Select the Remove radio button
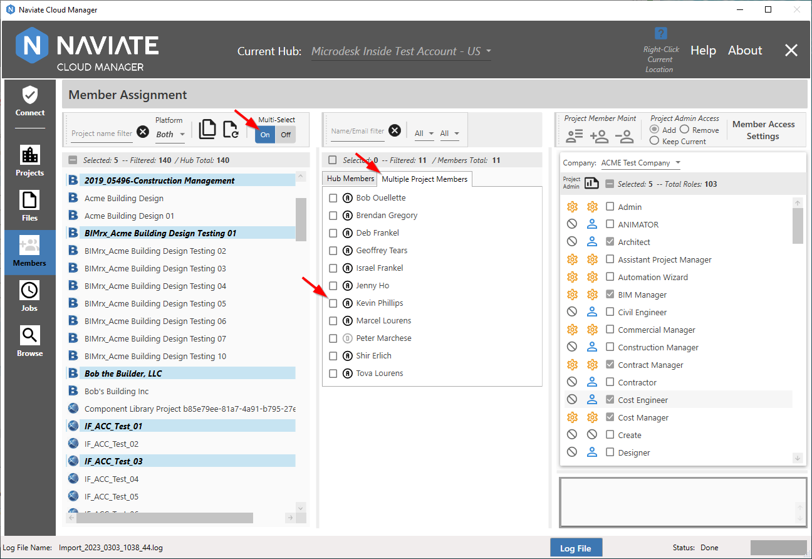The image size is (812, 559). 684,130
